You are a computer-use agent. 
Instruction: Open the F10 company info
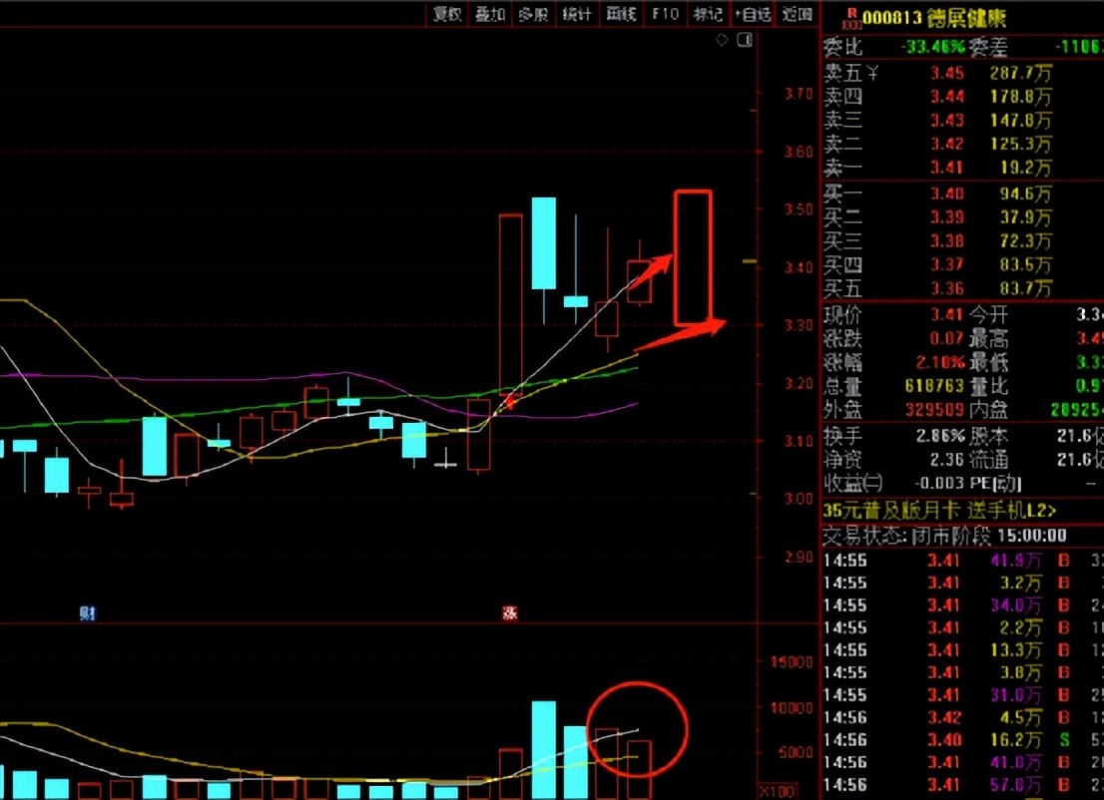click(x=665, y=14)
